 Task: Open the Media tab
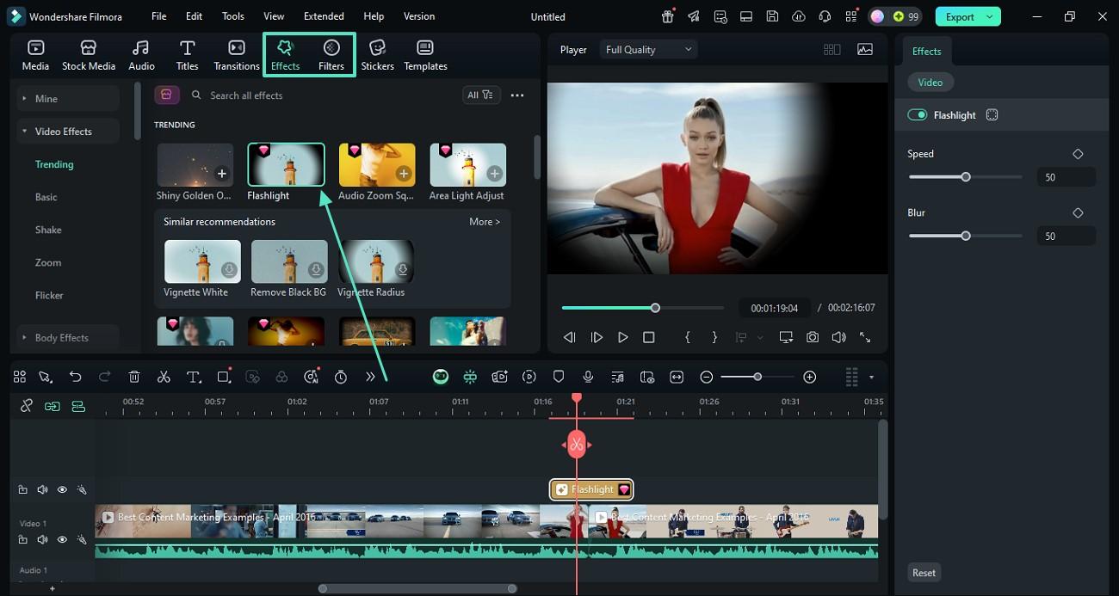[35, 55]
